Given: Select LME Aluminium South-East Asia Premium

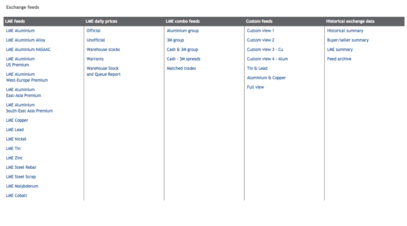Looking at the screenshot, I should tap(29, 108).
